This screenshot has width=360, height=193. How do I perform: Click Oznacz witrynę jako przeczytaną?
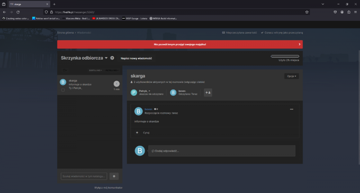point(282,33)
